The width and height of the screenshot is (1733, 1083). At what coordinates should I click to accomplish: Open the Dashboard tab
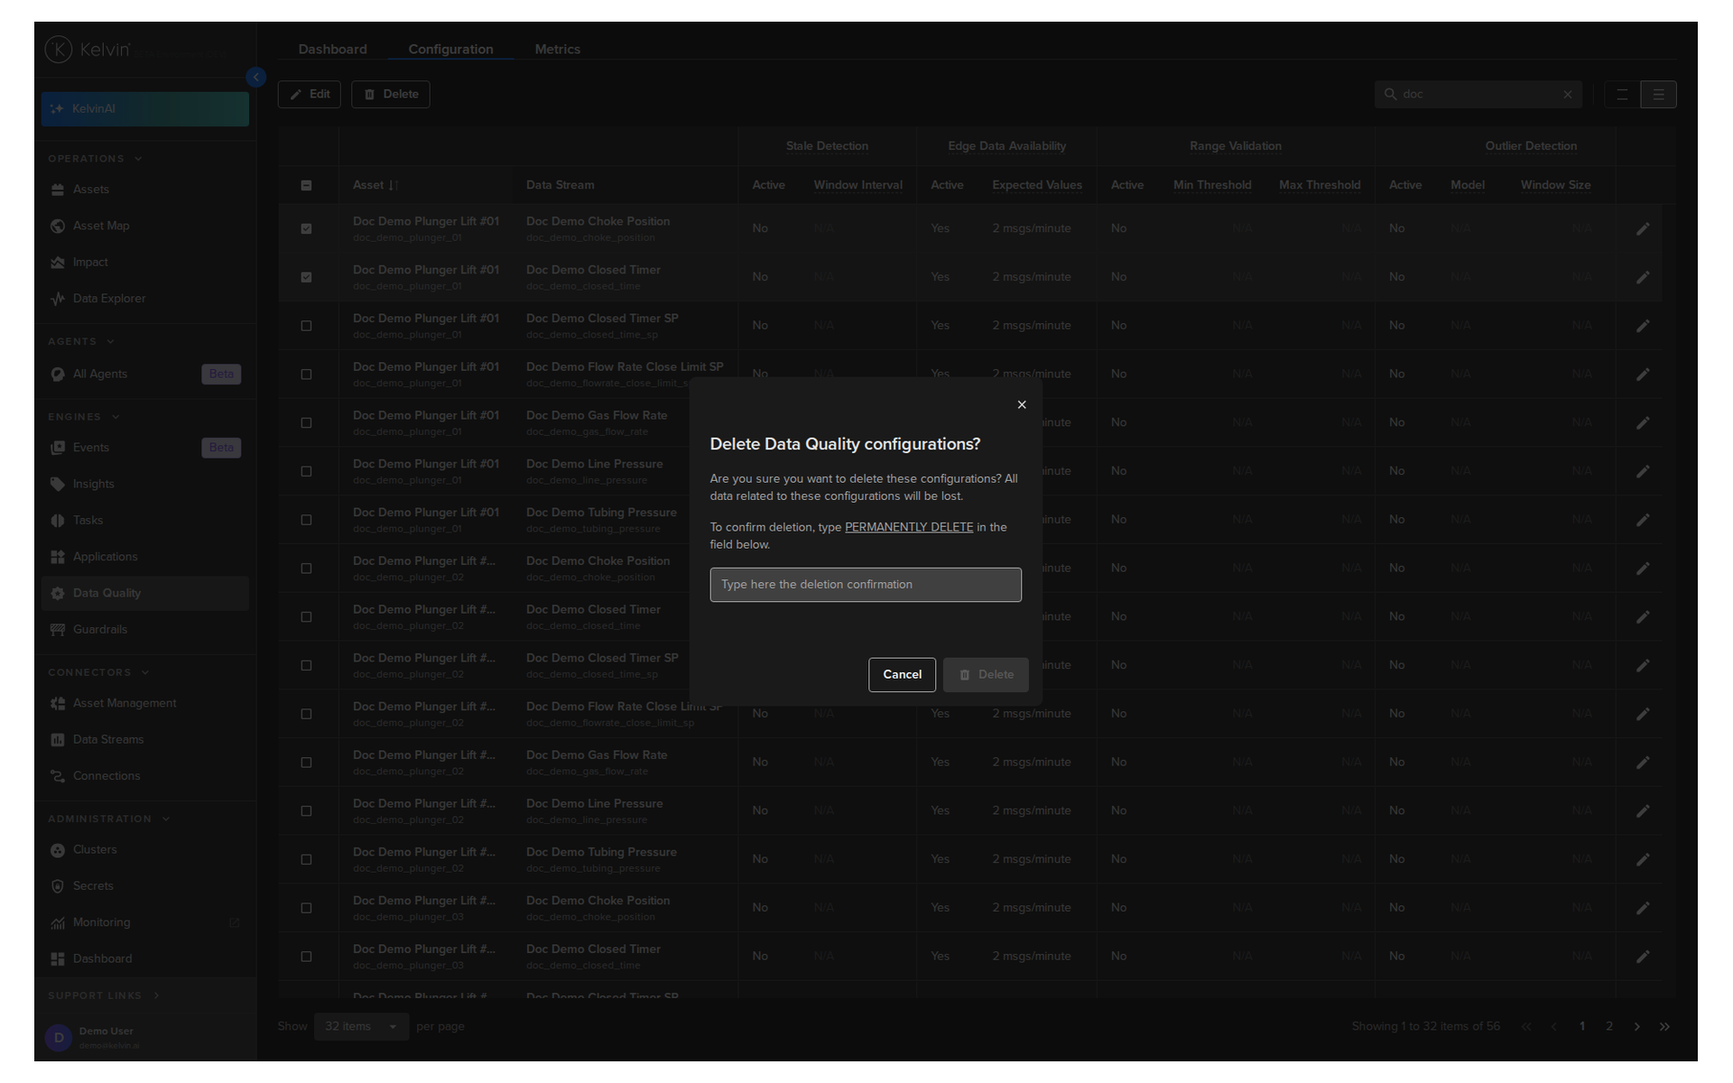(x=332, y=49)
